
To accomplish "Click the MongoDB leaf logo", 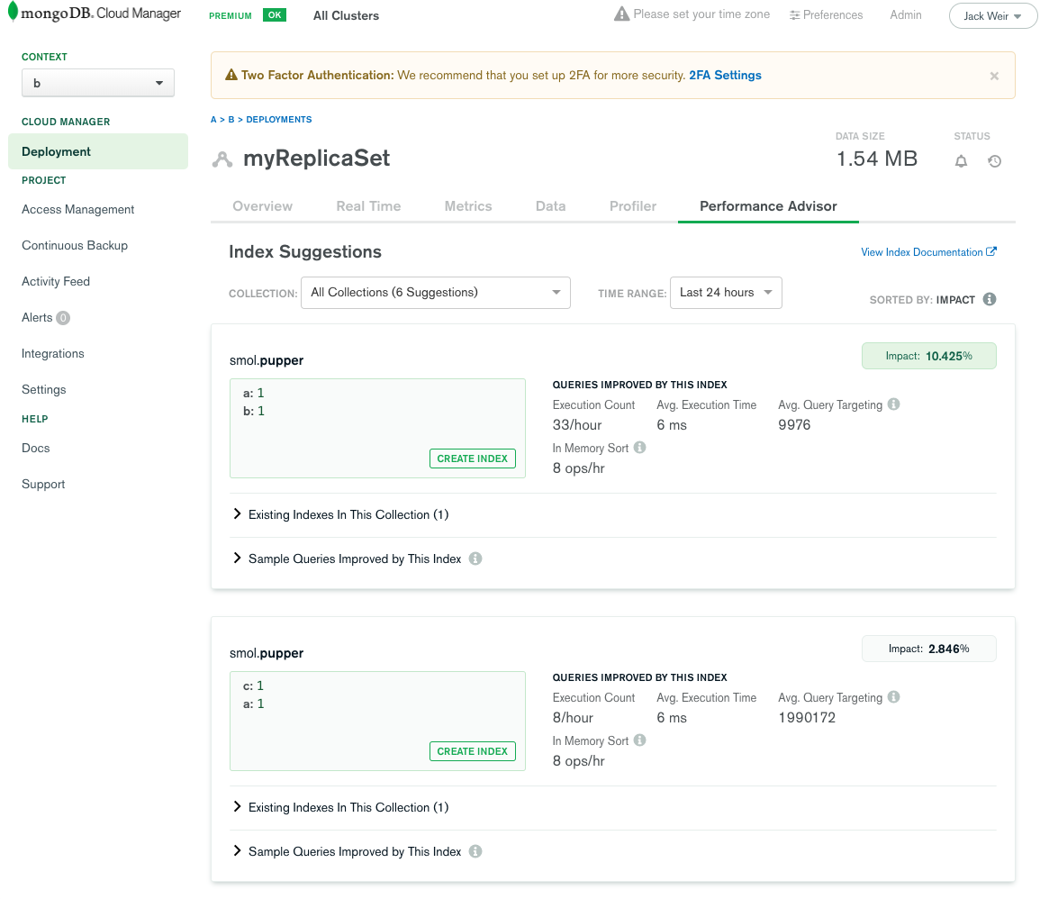I will coord(13,12).
